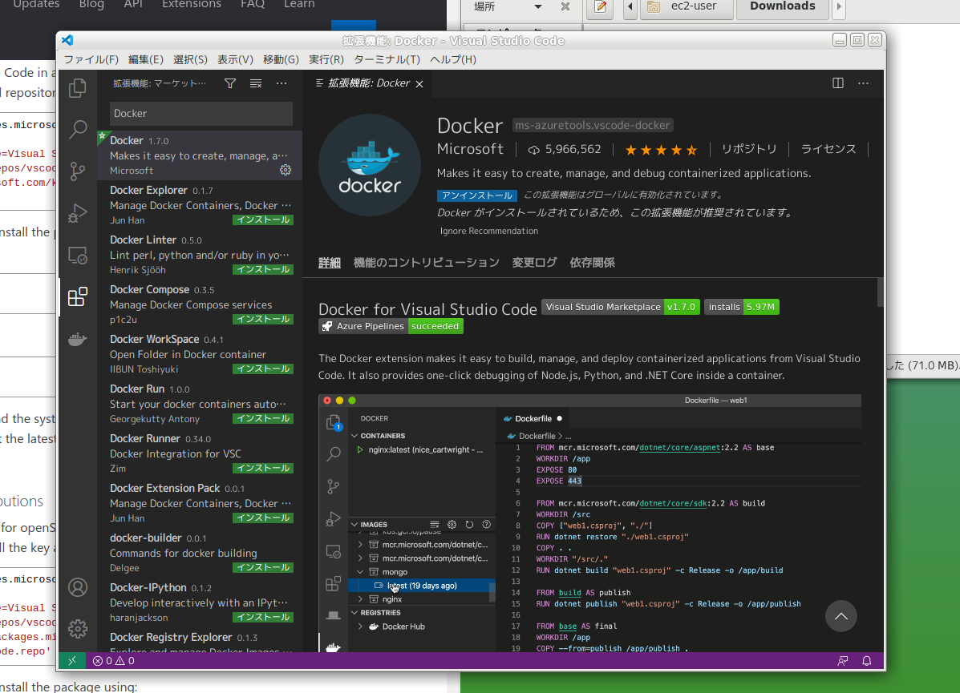960x693 pixels.
Task: Open the Explorer view in activity bar
Action: pyautogui.click(x=78, y=88)
